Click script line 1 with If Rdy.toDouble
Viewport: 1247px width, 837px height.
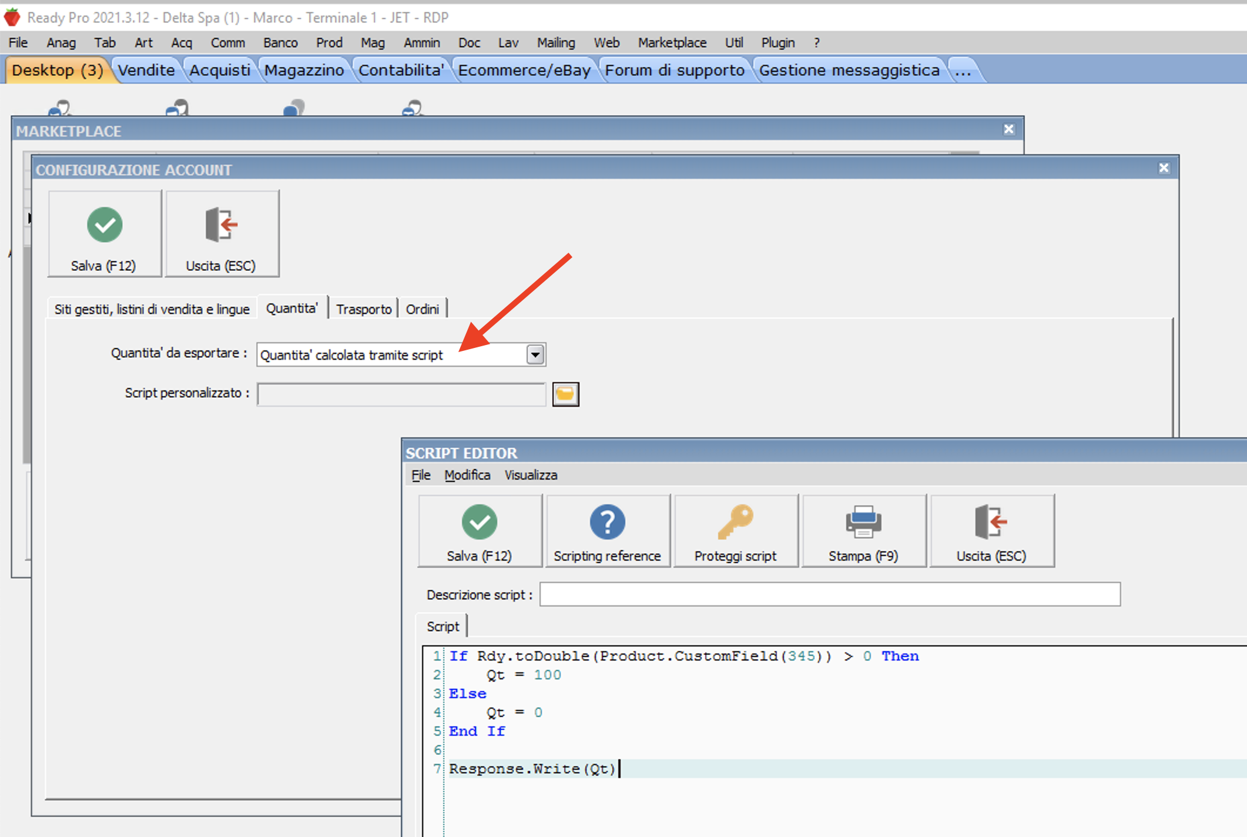684,656
